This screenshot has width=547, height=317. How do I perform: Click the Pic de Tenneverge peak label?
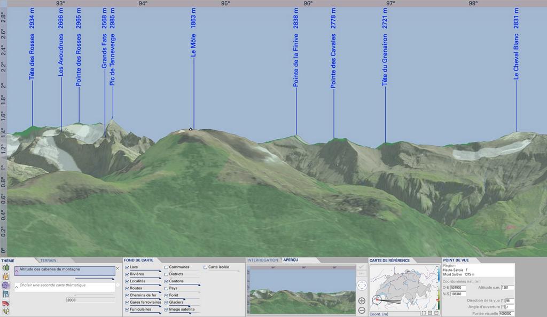point(112,60)
